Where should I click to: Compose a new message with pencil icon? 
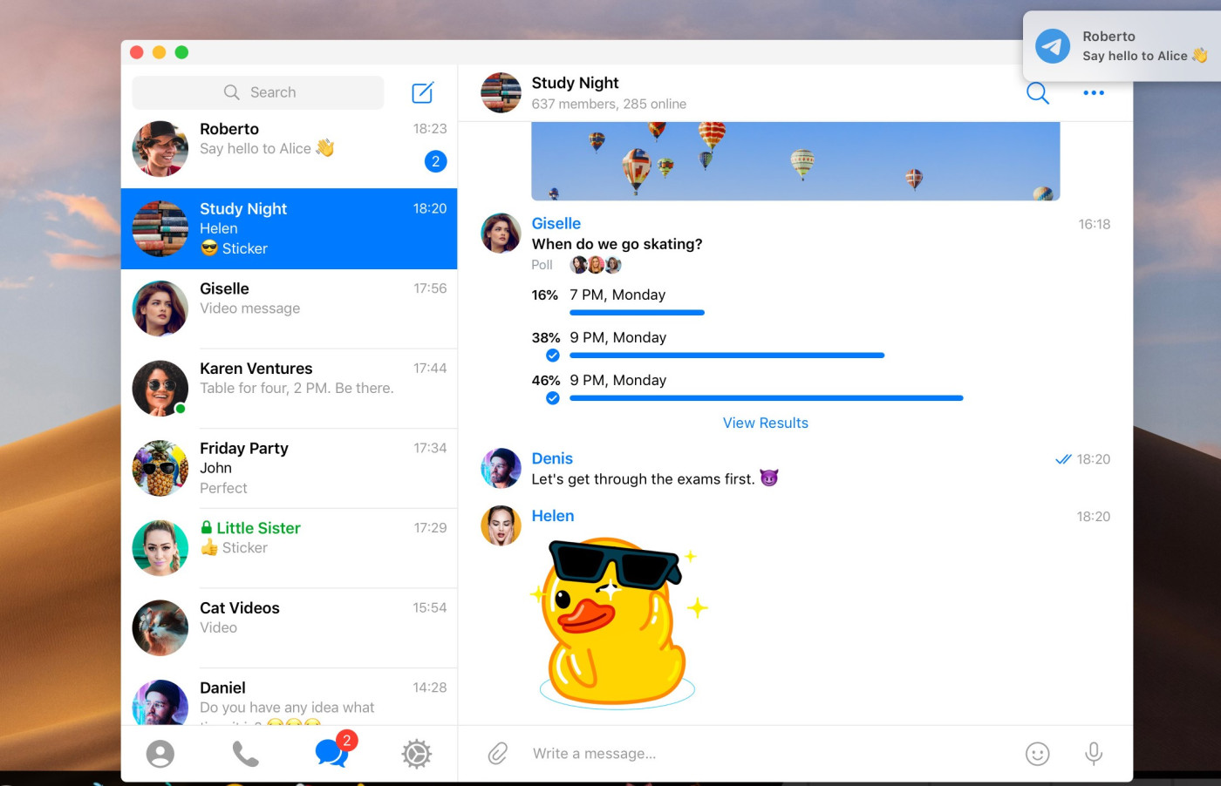(x=423, y=92)
